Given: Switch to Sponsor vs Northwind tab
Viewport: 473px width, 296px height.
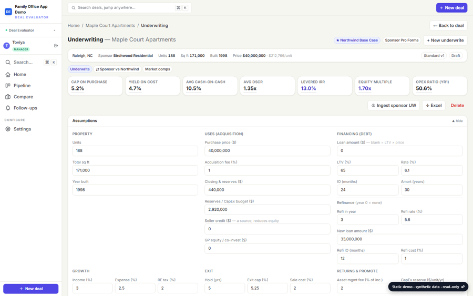Looking at the screenshot, I should click(x=117, y=69).
